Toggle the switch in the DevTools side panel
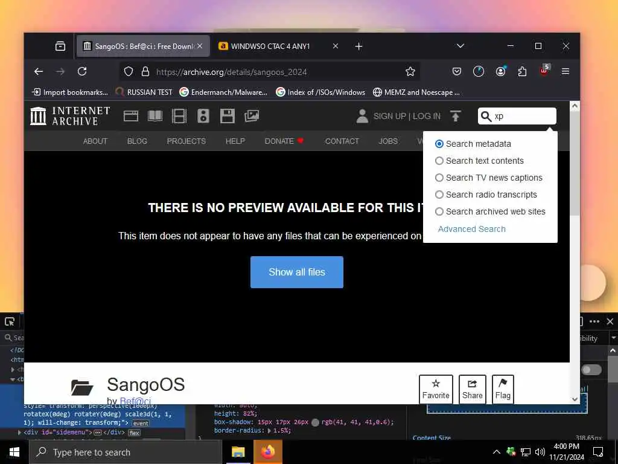Viewport: 618px width, 464px height. click(591, 370)
